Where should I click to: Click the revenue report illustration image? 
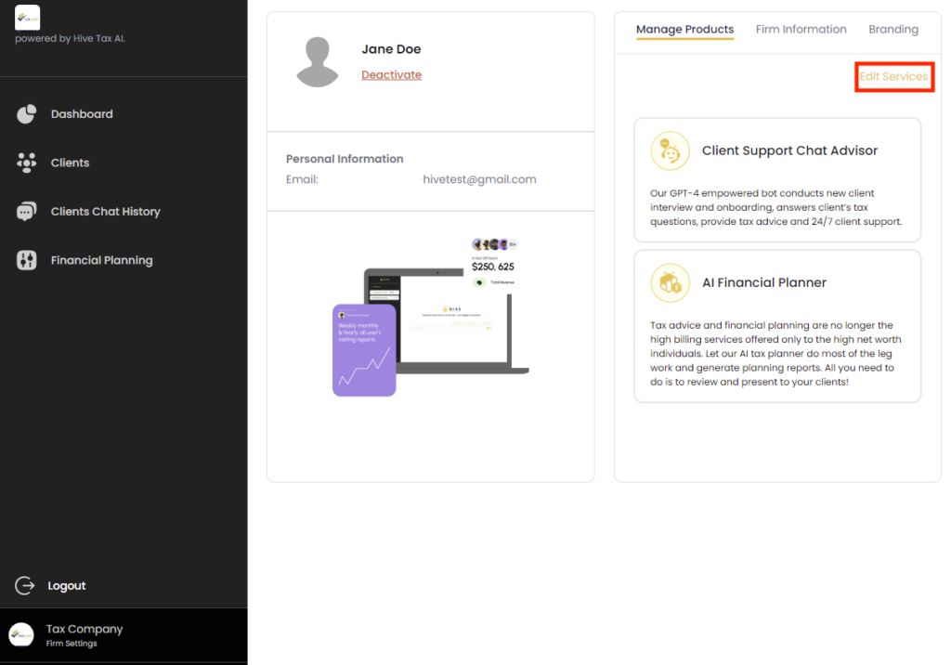[x=430, y=318]
